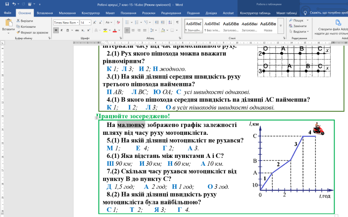Screen dimensions: 348x217
Task: Justify the paragraph text
Action: pos(145,30)
